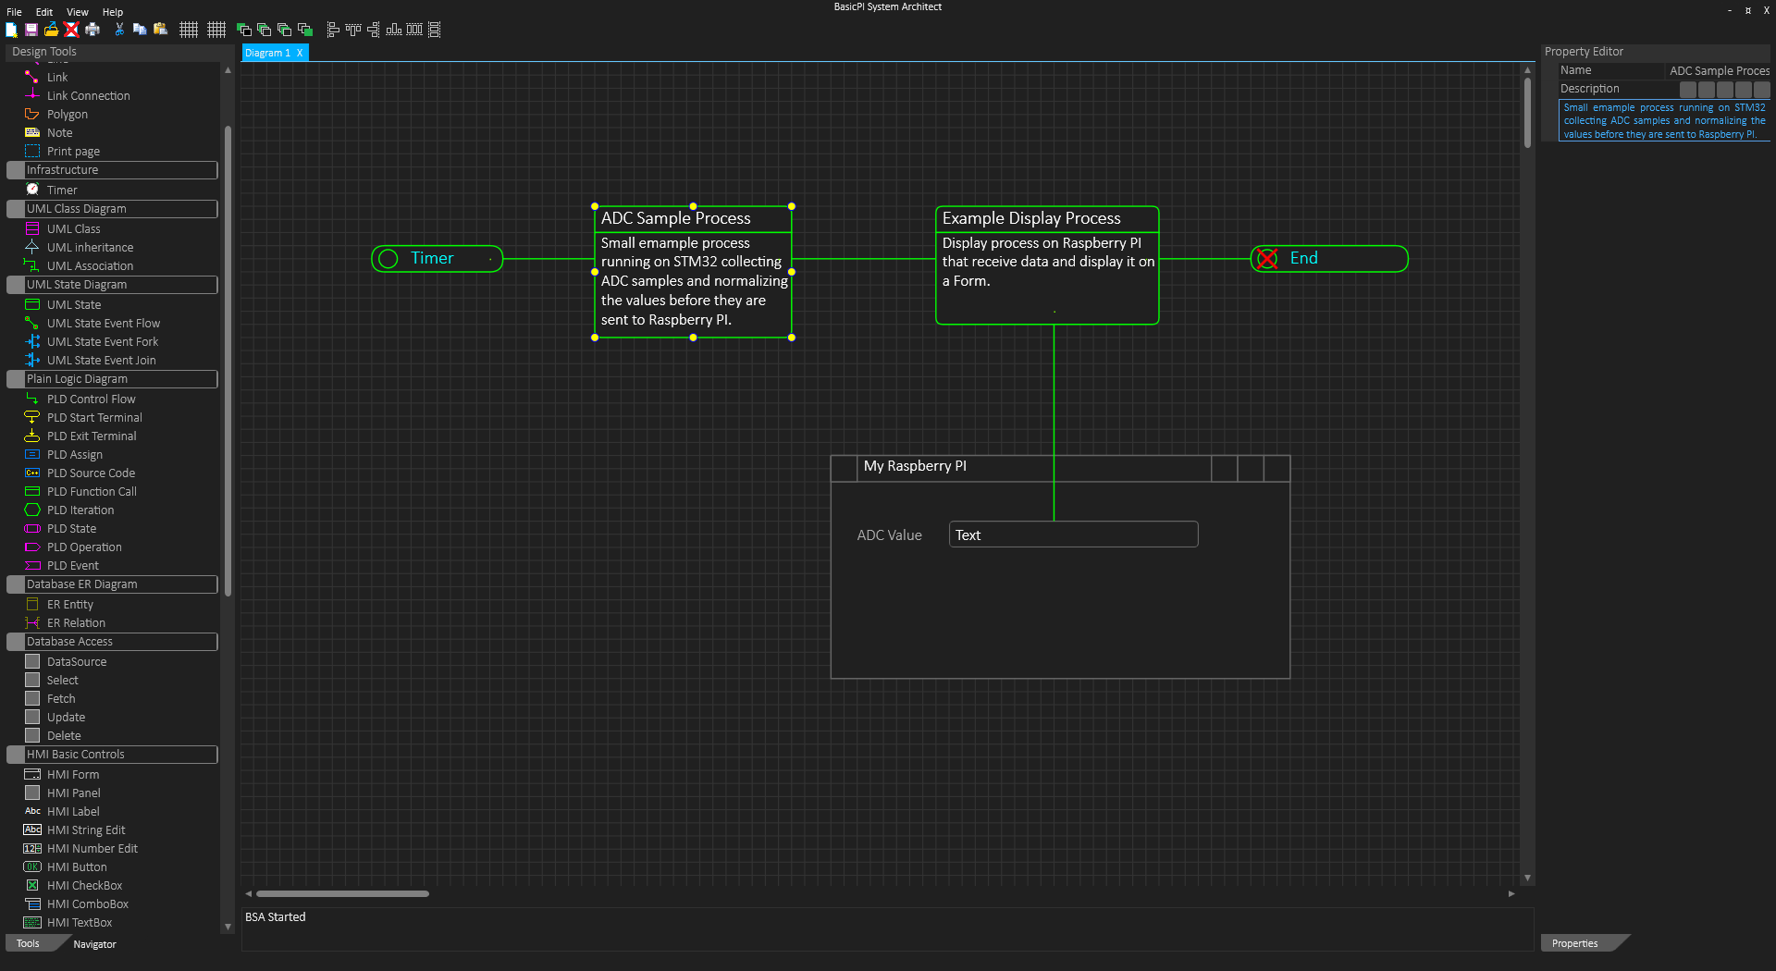Screen dimensions: 1776x971
Task: Open the View menu
Action: (x=78, y=12)
